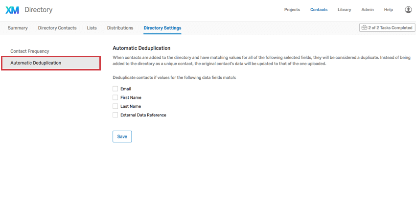Click Contacts in the top navigation

tap(319, 10)
